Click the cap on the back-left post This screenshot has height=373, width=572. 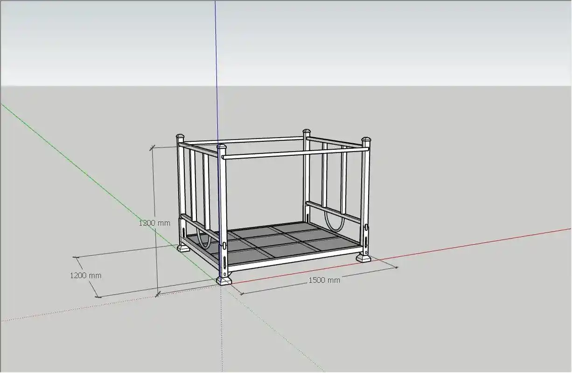180,137
